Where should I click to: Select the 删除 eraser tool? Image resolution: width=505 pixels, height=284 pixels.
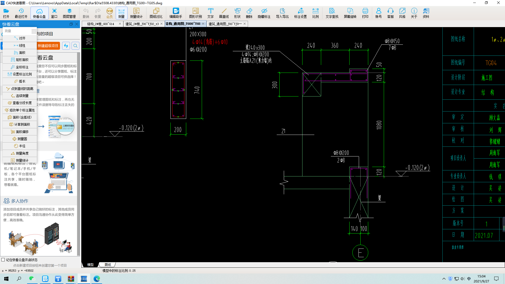(x=249, y=13)
